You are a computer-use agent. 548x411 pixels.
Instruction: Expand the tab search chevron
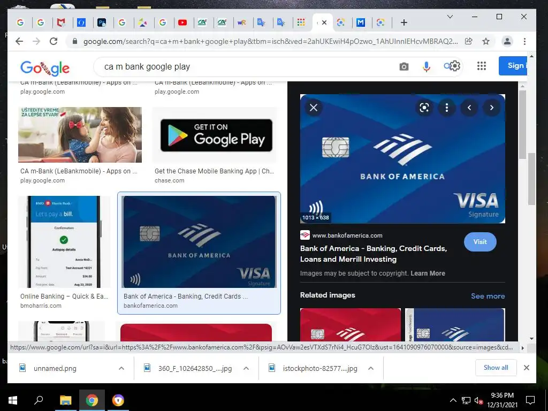pos(450,17)
